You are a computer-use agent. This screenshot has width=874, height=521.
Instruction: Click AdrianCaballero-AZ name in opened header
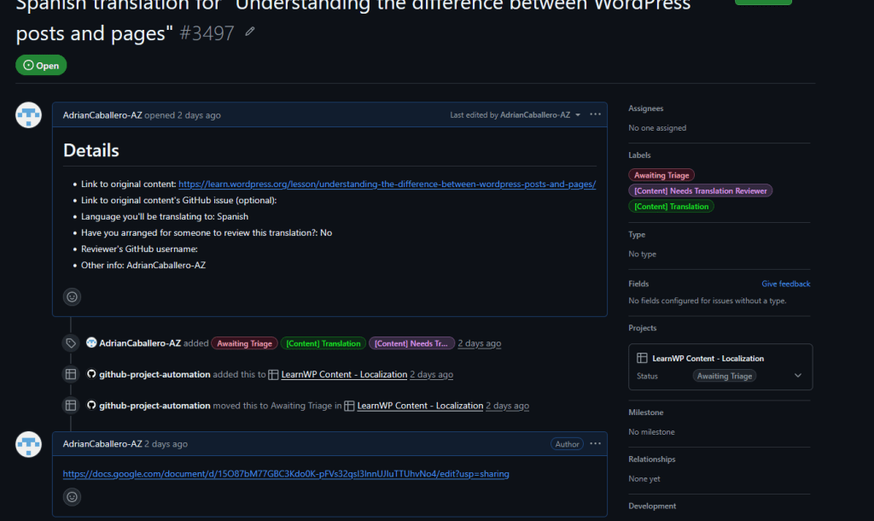102,115
